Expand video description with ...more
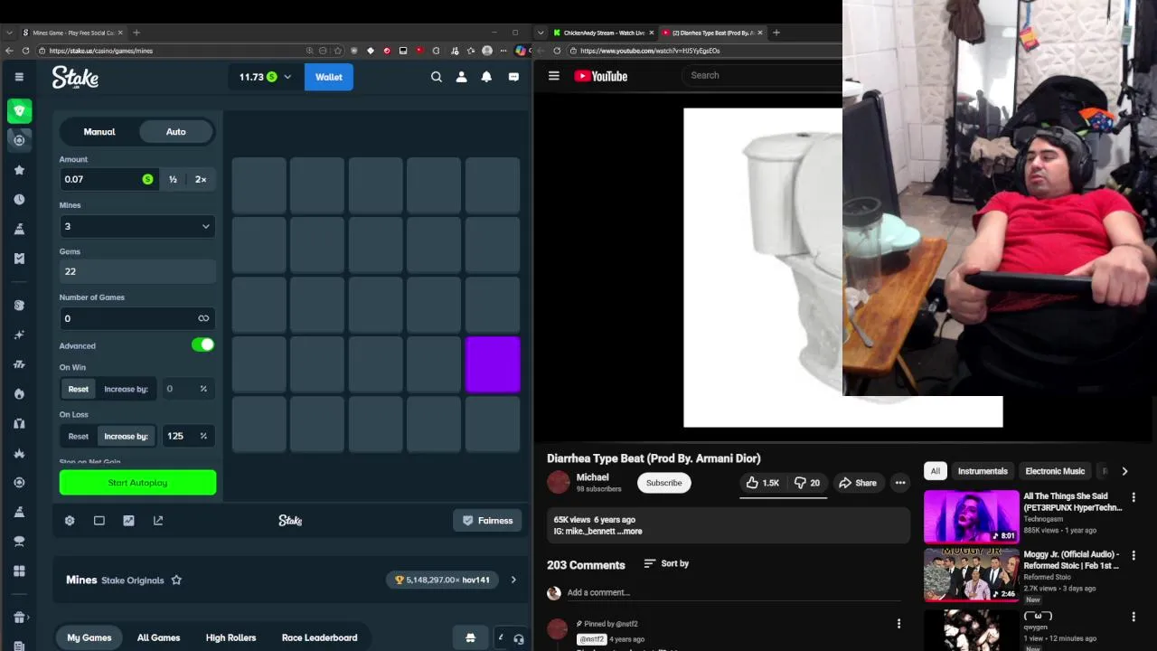The image size is (1157, 651). pos(630,532)
